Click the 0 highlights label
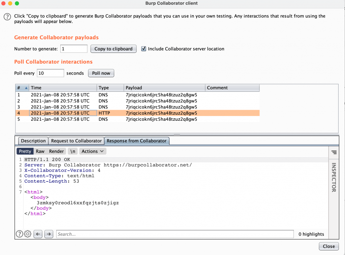The image size is (345, 255). (x=311, y=234)
